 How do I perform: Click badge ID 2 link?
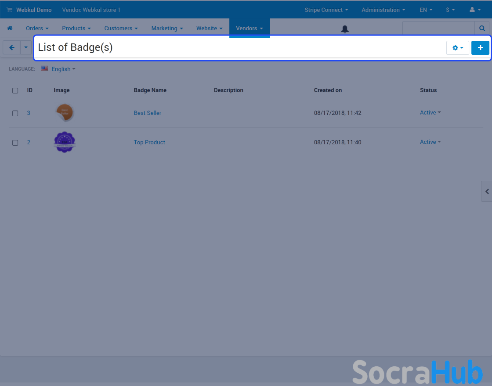click(29, 142)
